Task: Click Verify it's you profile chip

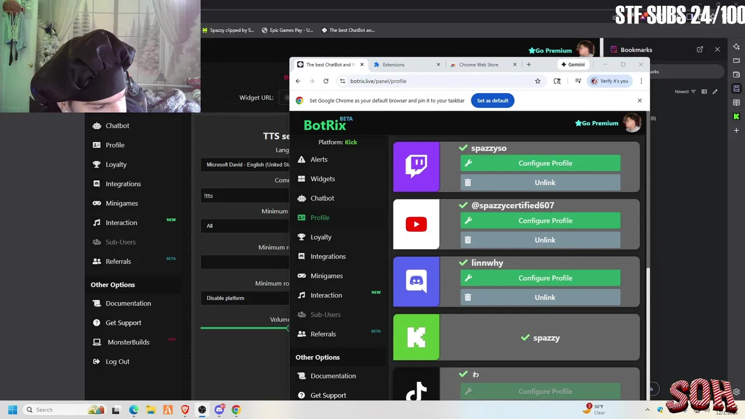Action: coord(610,81)
